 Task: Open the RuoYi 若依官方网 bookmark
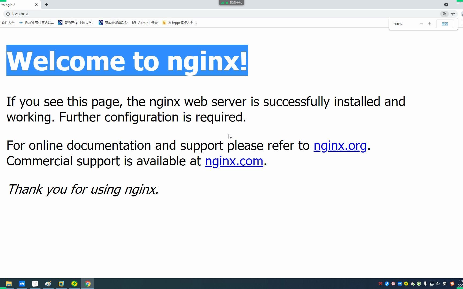click(36, 23)
